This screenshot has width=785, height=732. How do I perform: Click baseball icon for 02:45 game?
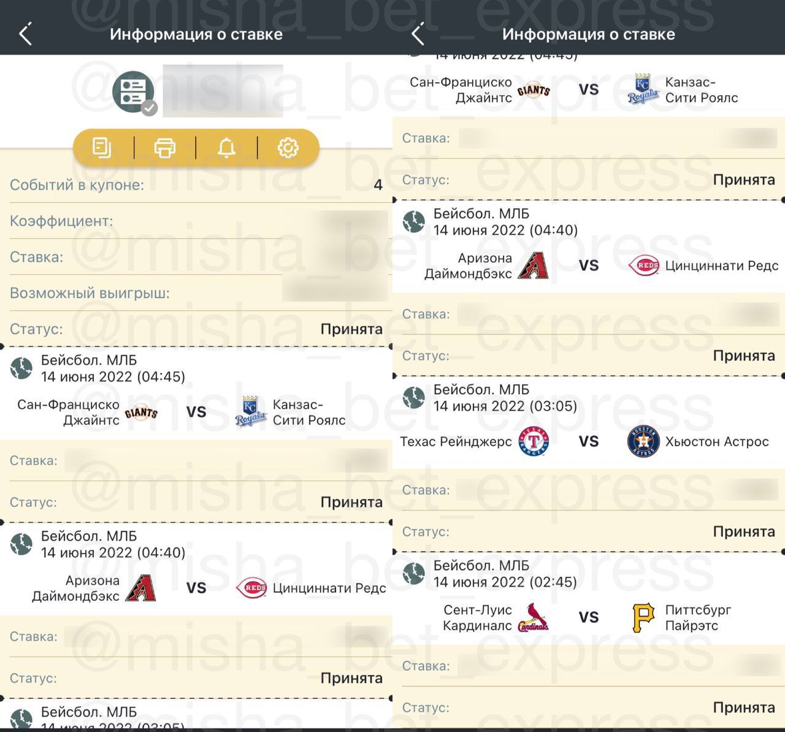click(x=414, y=574)
